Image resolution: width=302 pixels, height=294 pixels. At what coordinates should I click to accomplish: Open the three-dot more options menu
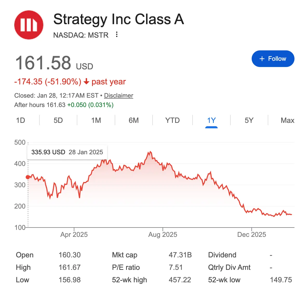[117, 35]
